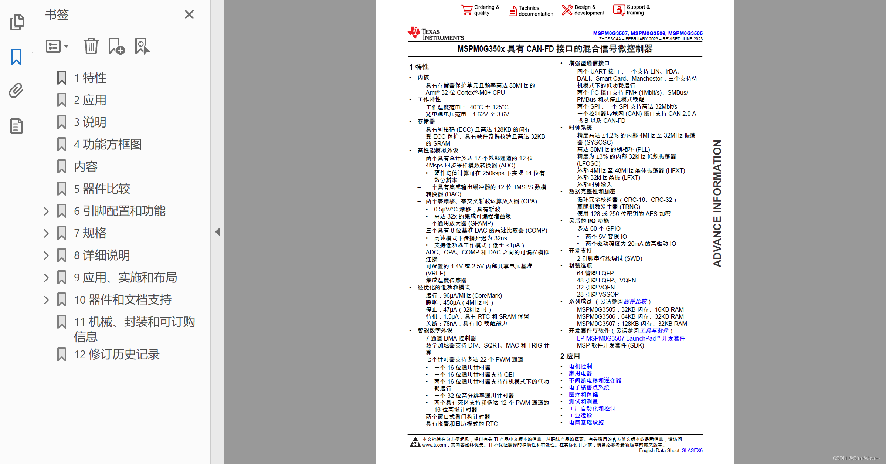Click the find current bookmark icon

tap(142, 46)
